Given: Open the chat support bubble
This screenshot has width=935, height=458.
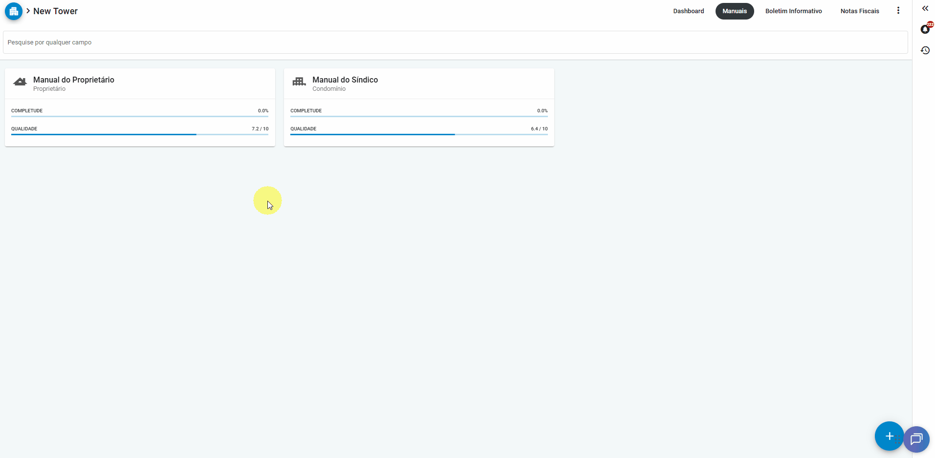Looking at the screenshot, I should click(x=916, y=439).
